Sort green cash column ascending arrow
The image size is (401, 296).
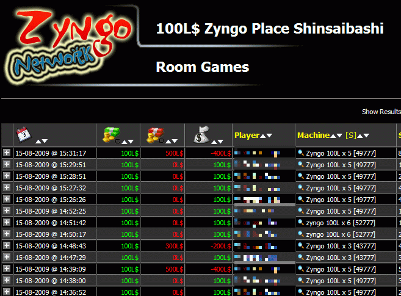coord(125,142)
